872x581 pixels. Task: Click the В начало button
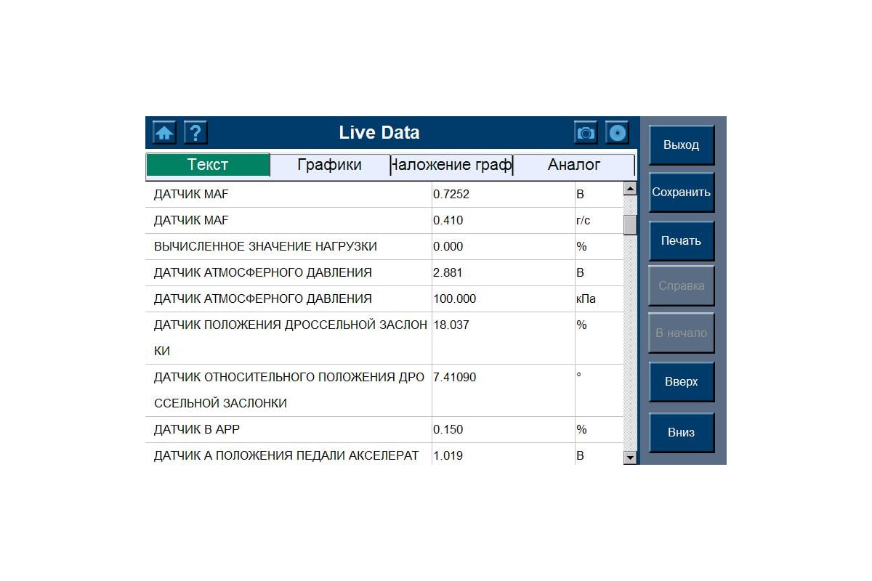(x=682, y=333)
